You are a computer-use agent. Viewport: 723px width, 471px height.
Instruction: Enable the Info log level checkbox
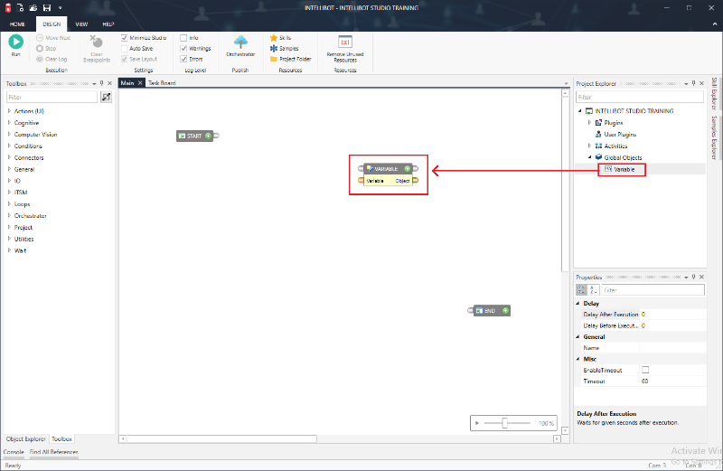[183, 38]
